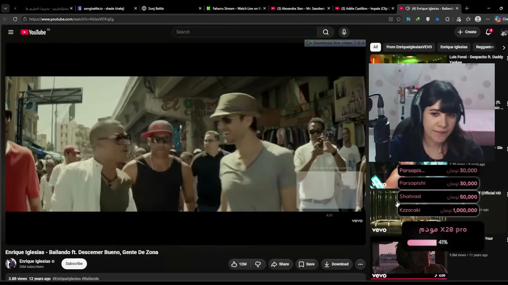Open the YouTube guide hamburger menu
The height and width of the screenshot is (285, 508).
tap(11, 32)
